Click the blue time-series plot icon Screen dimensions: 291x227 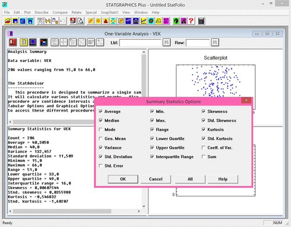(128, 21)
